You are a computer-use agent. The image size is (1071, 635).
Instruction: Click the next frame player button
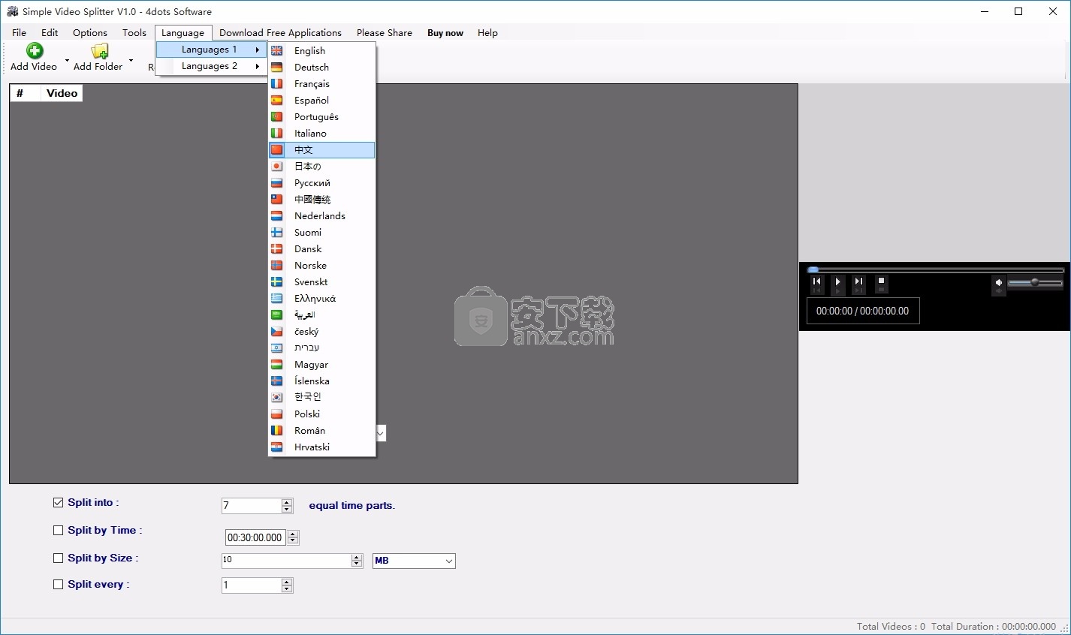(859, 281)
